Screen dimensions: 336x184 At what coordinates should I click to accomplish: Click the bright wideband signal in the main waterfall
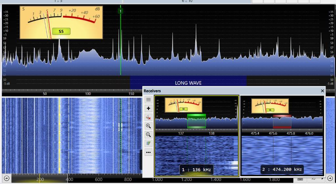89,135
